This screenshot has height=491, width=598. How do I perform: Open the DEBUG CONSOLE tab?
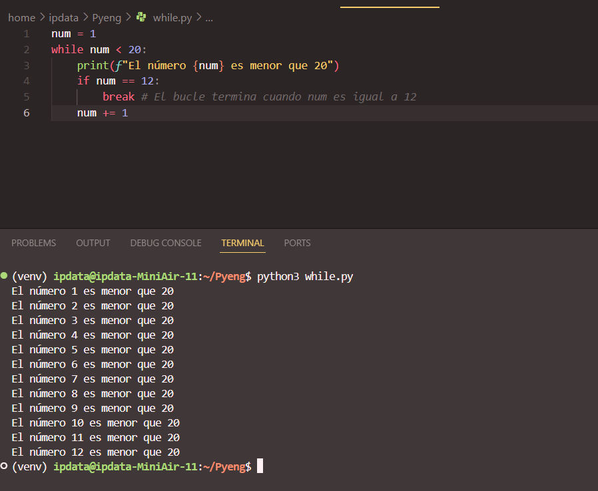tap(166, 243)
